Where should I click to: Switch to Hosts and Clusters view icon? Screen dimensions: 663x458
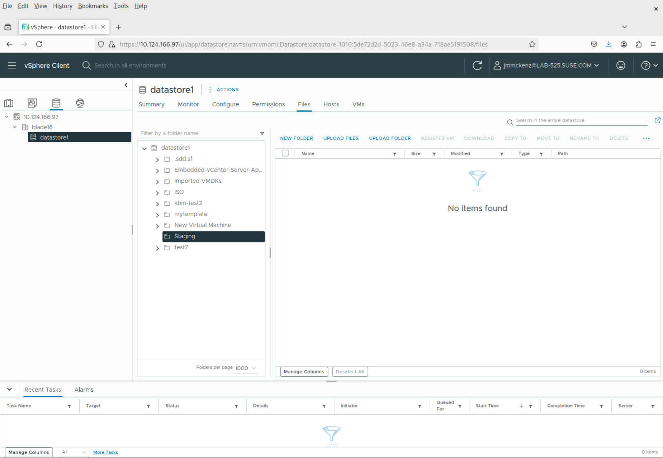click(x=9, y=103)
